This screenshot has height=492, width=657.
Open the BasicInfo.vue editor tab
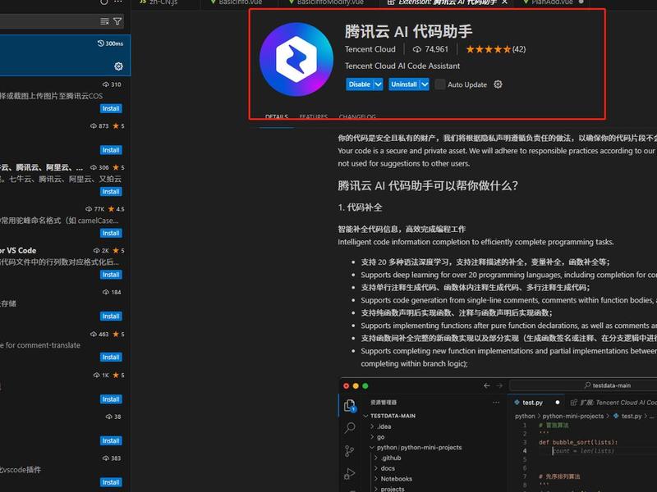click(x=240, y=2)
